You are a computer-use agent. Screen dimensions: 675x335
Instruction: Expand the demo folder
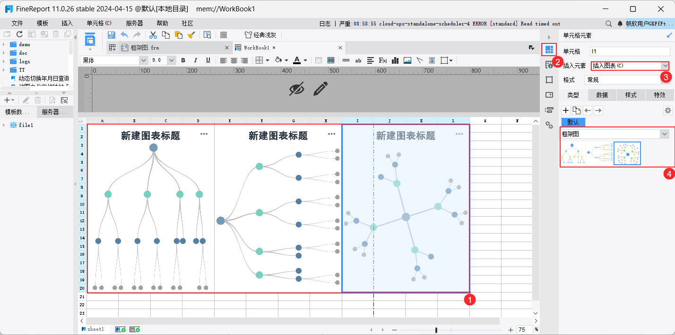(4, 44)
